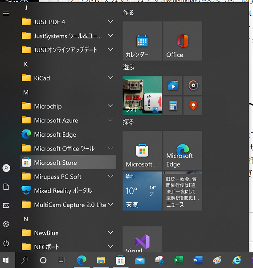Screen dimensions: 253x268
Task: Open the News tile (ニュース)
Action: tap(183, 191)
